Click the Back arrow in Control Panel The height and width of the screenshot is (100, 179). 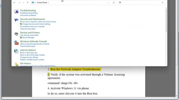[x=14, y=2]
